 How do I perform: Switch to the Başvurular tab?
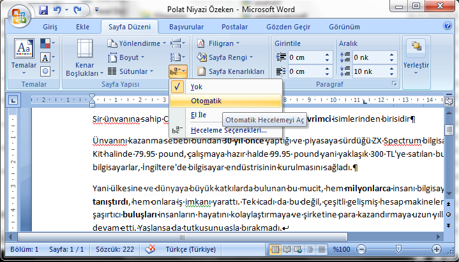click(186, 27)
